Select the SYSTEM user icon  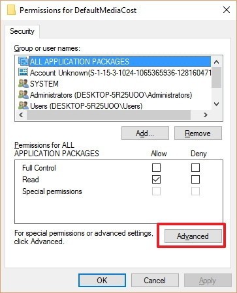[x=24, y=83]
